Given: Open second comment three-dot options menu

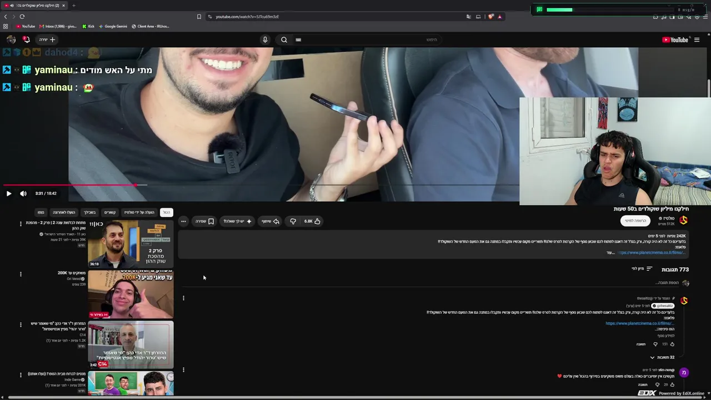Looking at the screenshot, I should point(183,369).
